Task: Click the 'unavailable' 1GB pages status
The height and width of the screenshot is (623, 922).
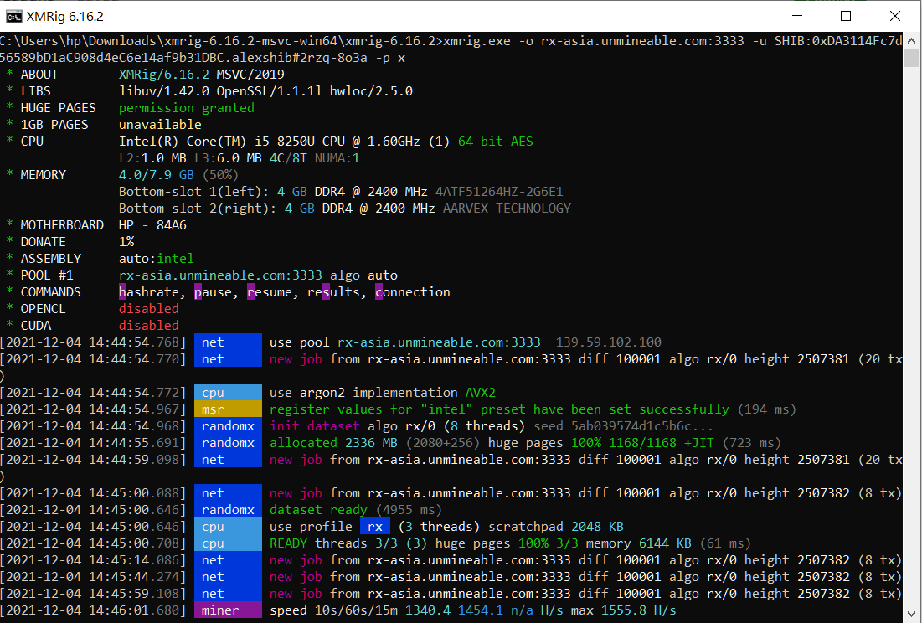Action: coord(160,125)
